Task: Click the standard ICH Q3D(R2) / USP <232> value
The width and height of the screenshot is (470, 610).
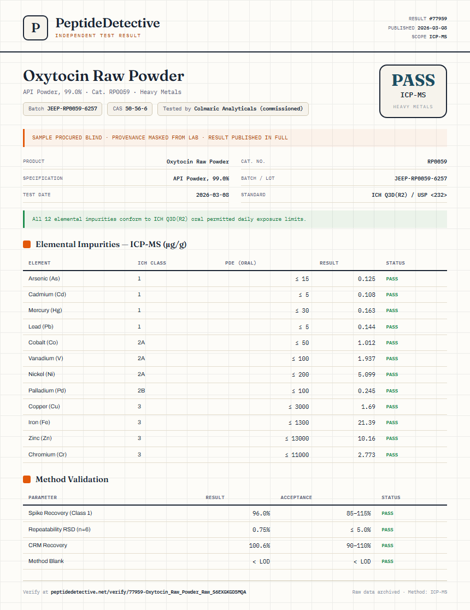Action: [409, 195]
